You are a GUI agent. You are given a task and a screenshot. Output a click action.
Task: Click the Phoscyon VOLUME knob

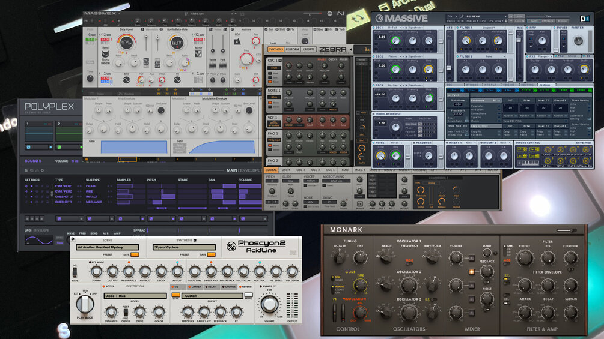pos(269,304)
